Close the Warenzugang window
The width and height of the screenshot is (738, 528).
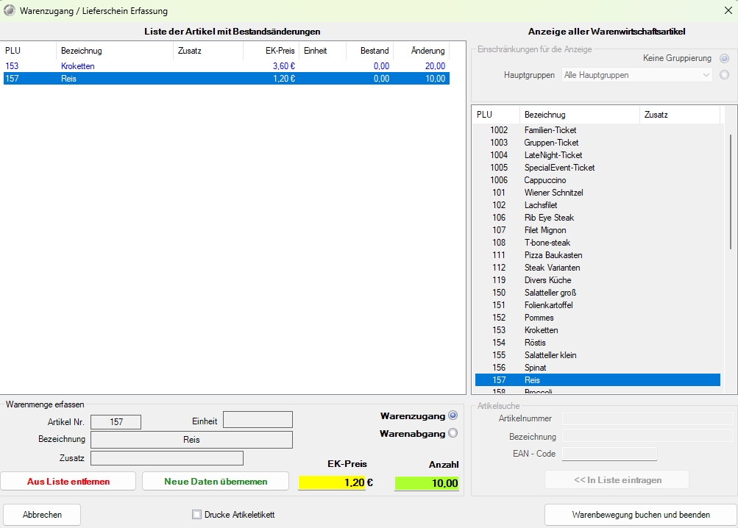click(727, 11)
